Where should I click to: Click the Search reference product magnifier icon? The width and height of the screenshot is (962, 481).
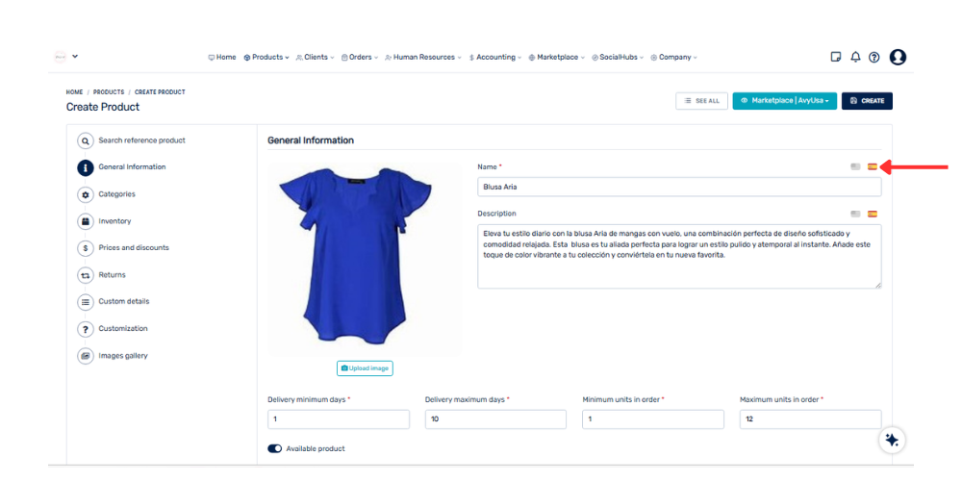[x=86, y=140]
